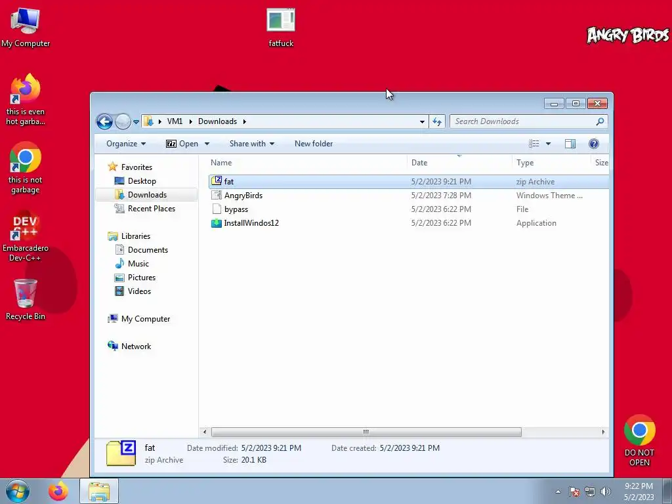Toggle the preview pane

(570, 144)
